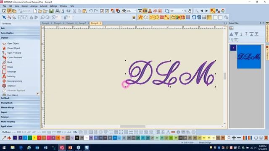This screenshot has height=151, width=269.
Task: Click the horizontal scrollbar of design canvas
Action: (x=133, y=126)
